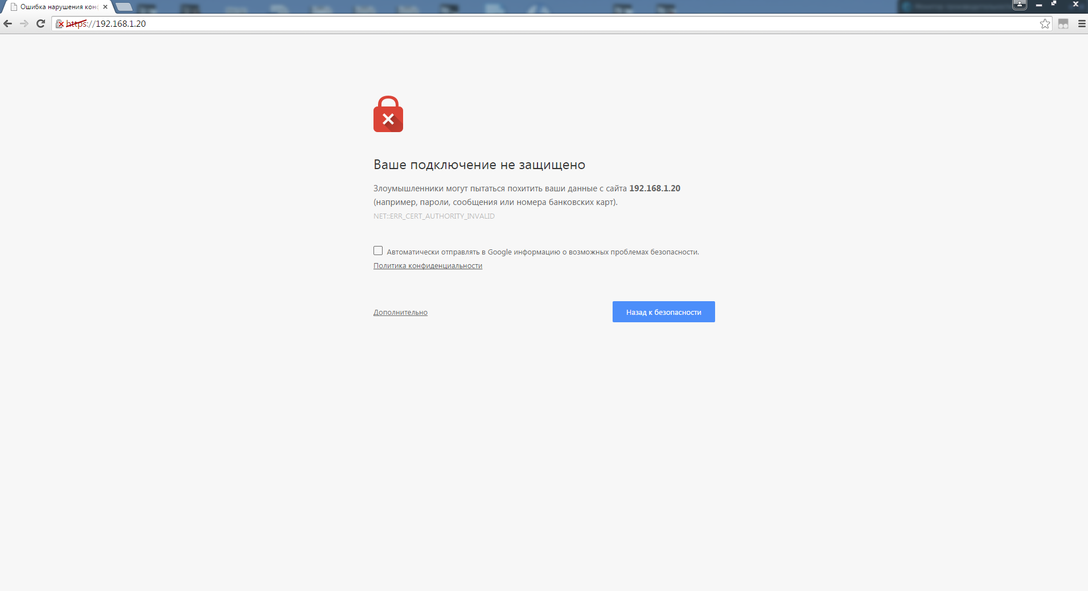The height and width of the screenshot is (591, 1088).
Task: Click the red lock warning icon
Action: click(x=388, y=114)
